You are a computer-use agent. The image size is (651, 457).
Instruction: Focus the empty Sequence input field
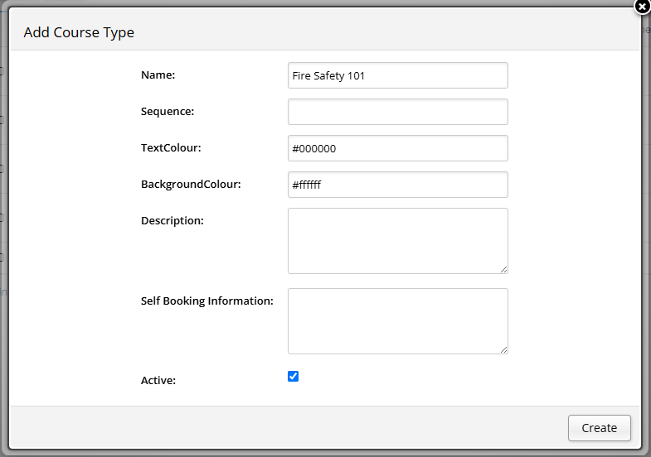(x=398, y=112)
